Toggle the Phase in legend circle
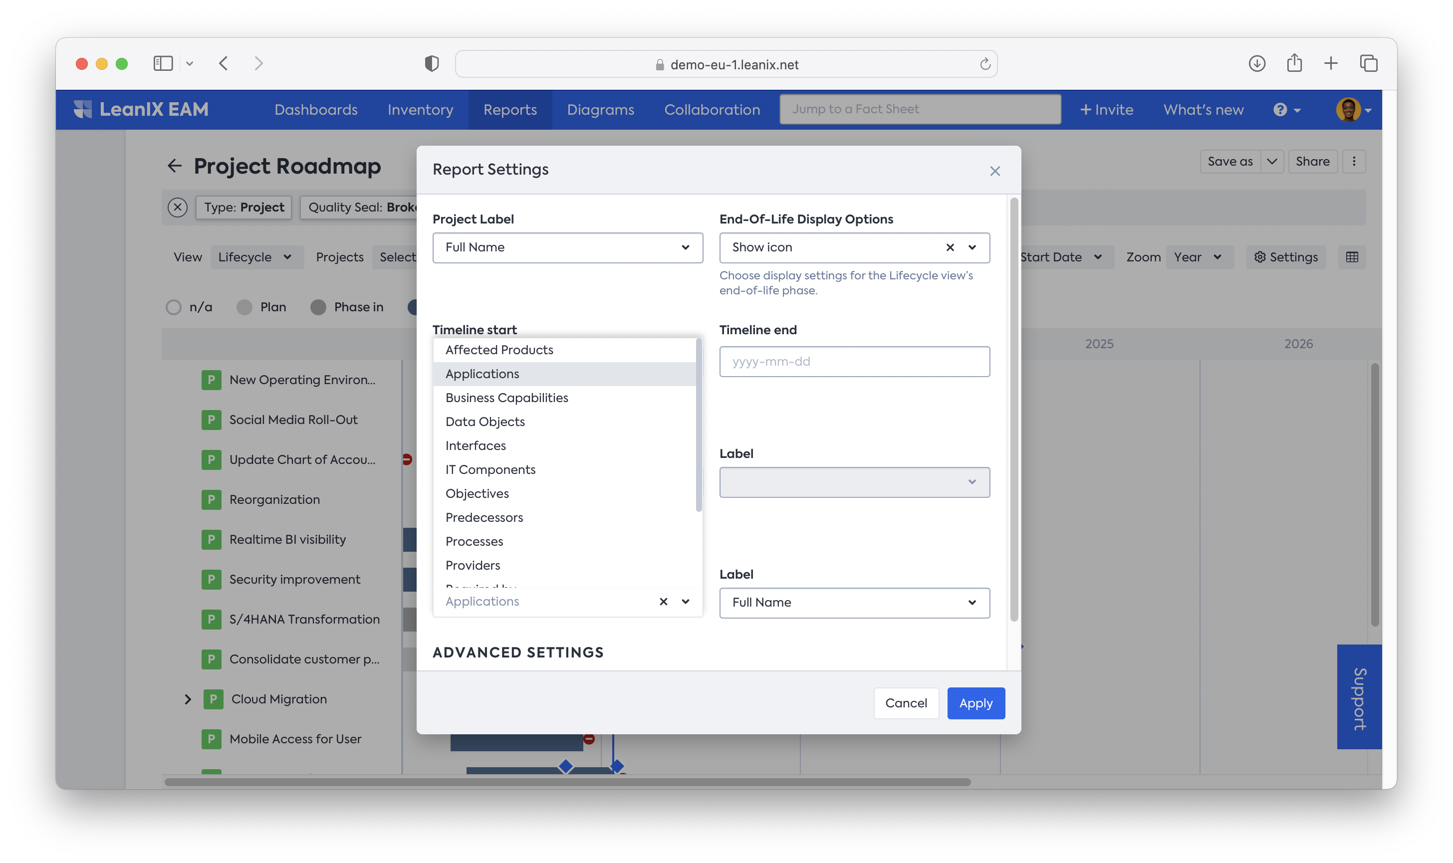 pyautogui.click(x=318, y=307)
